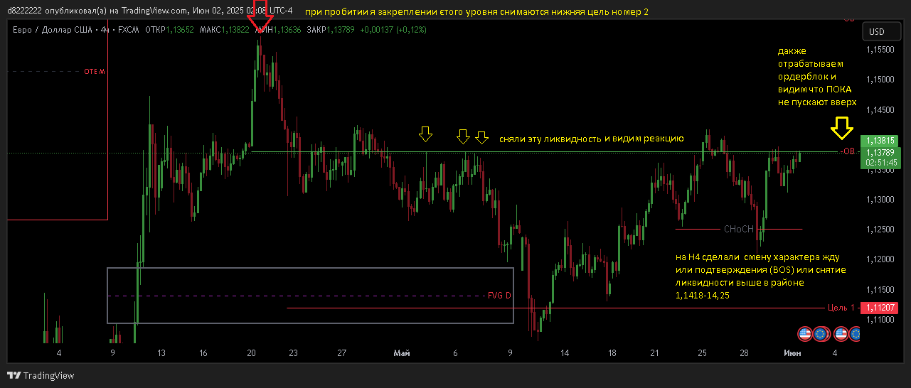Click the 4ч timeframe in the chart header
This screenshot has width=911, height=388.
click(x=106, y=30)
